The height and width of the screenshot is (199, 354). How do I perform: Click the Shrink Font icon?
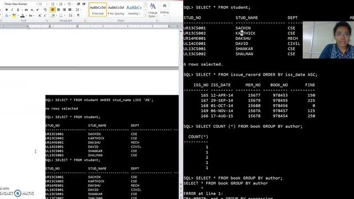(x=45, y=15)
